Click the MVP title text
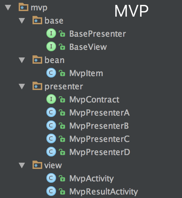The height and width of the screenshot is (198, 182). [131, 11]
